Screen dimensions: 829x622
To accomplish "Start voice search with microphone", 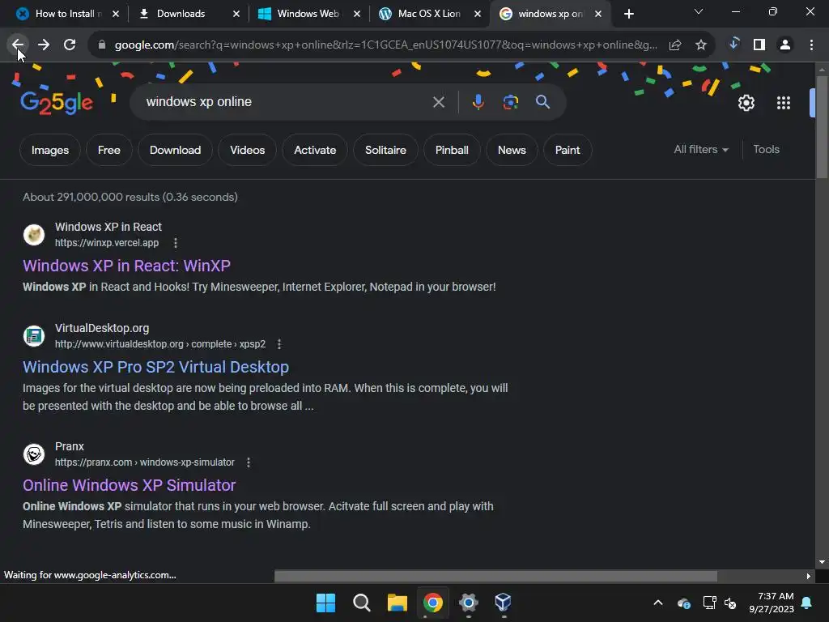I will [478, 102].
